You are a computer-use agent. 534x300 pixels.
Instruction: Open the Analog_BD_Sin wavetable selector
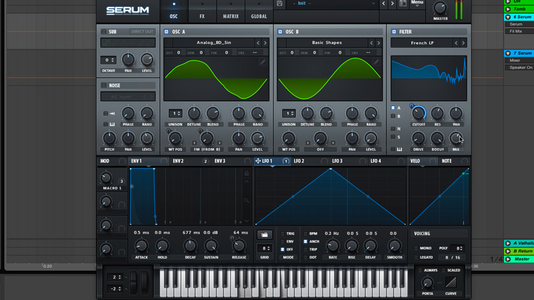pyautogui.click(x=214, y=43)
